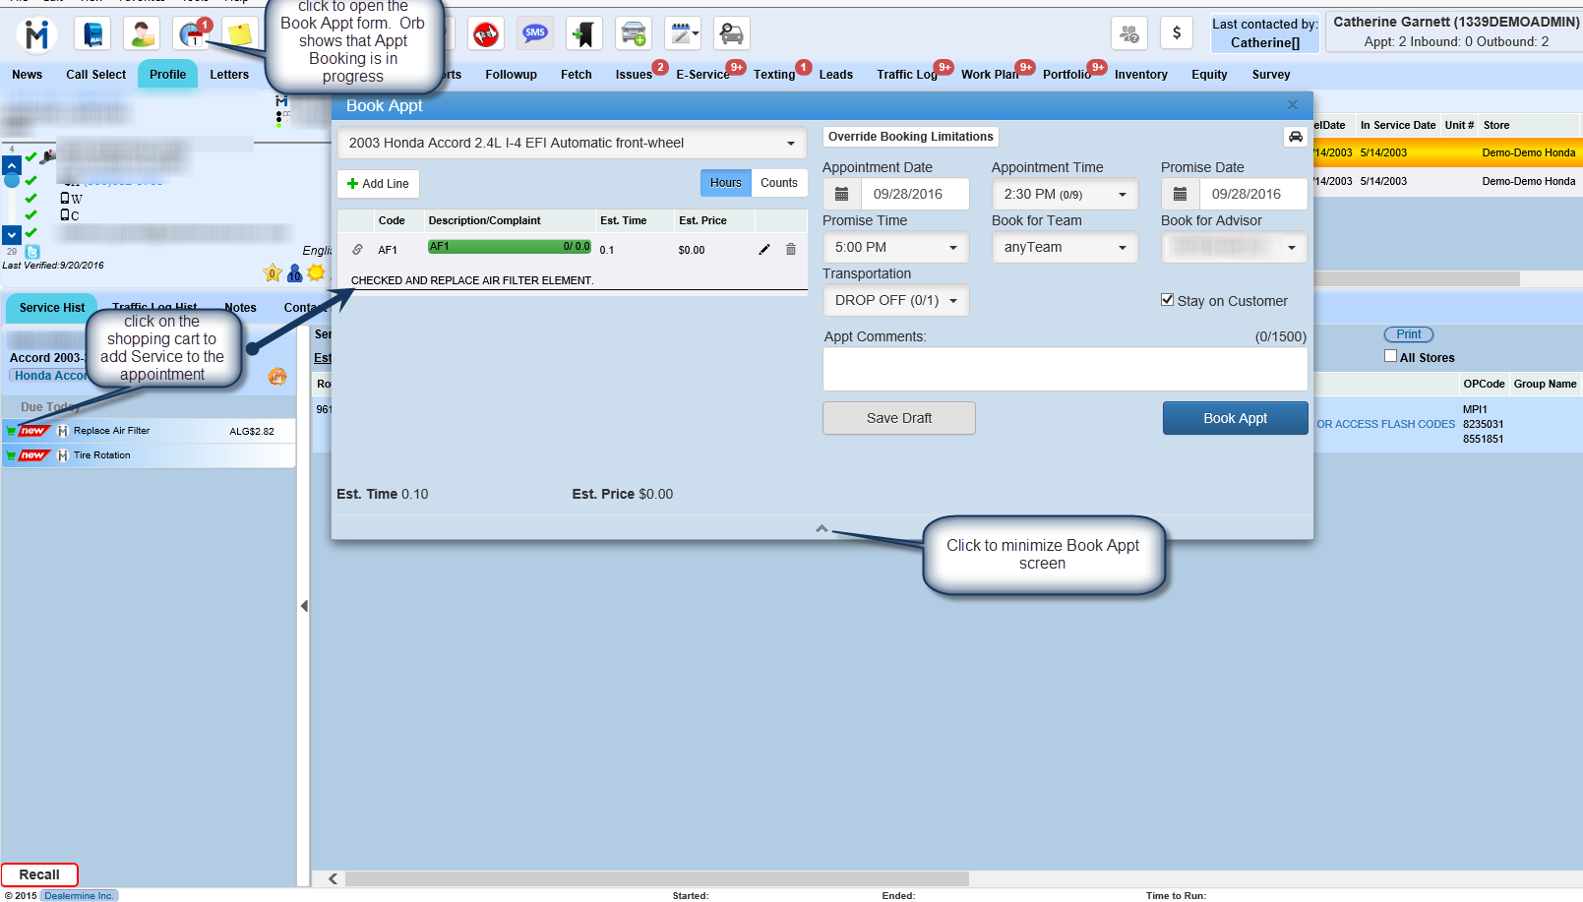The width and height of the screenshot is (1583, 902).
Task: Click the Appt Comments text field
Action: (x=1065, y=370)
